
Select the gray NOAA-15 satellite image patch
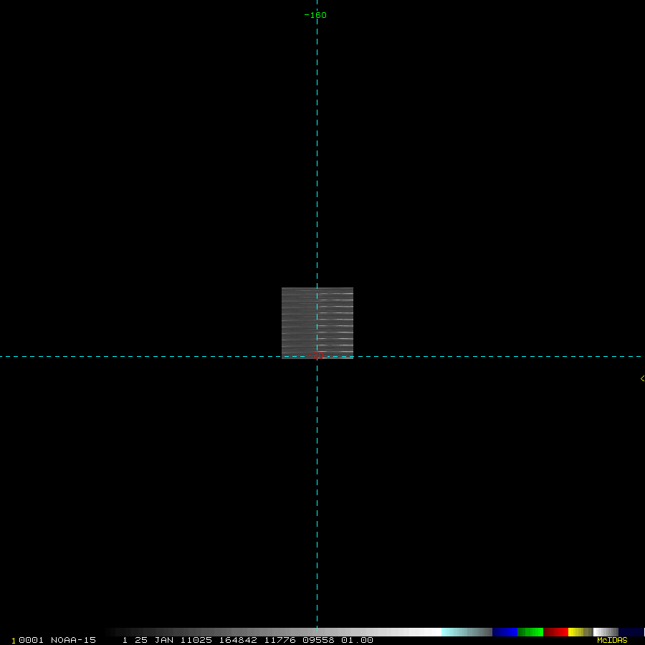317,323
